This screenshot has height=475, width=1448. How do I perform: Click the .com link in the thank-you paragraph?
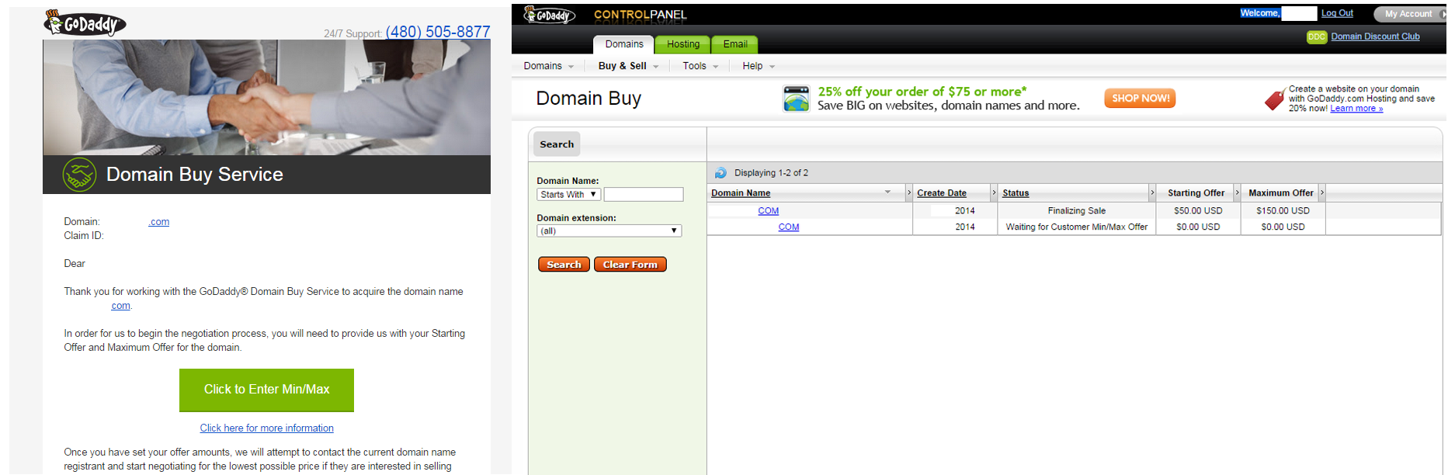[x=120, y=306]
